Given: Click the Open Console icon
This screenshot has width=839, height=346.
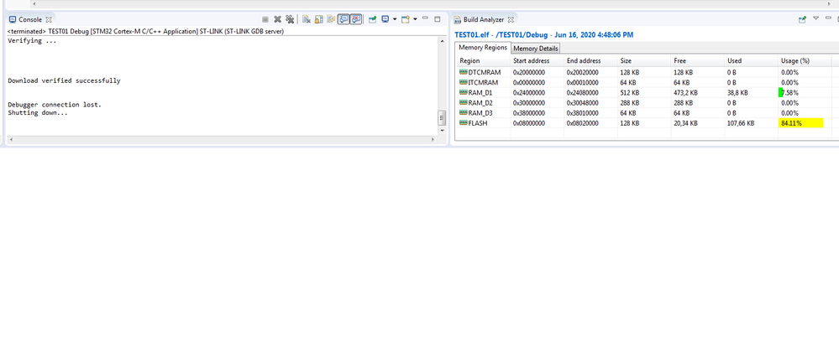Looking at the screenshot, I should point(406,19).
